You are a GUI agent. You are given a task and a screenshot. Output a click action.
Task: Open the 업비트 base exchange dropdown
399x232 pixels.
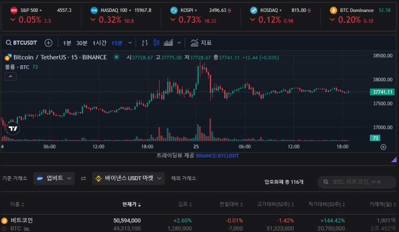click(x=54, y=178)
